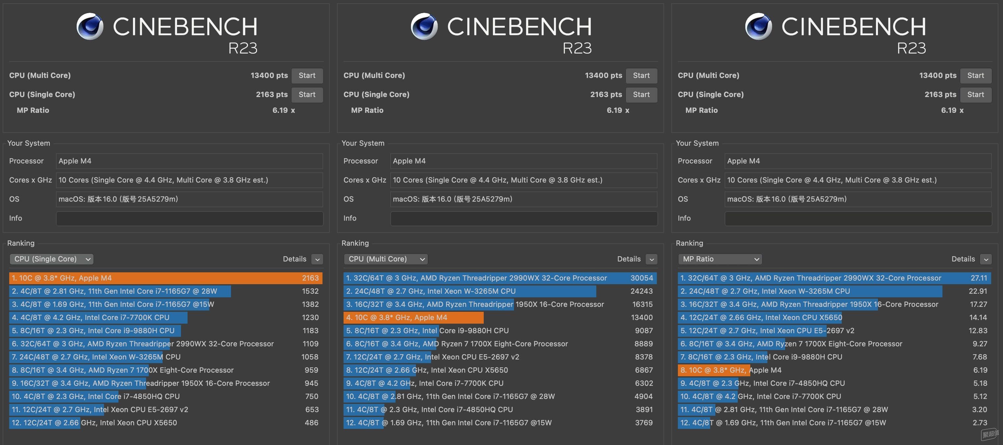Click the Info input field in right window

(858, 218)
